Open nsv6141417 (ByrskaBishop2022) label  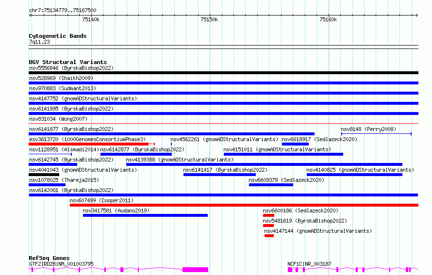click(225, 170)
